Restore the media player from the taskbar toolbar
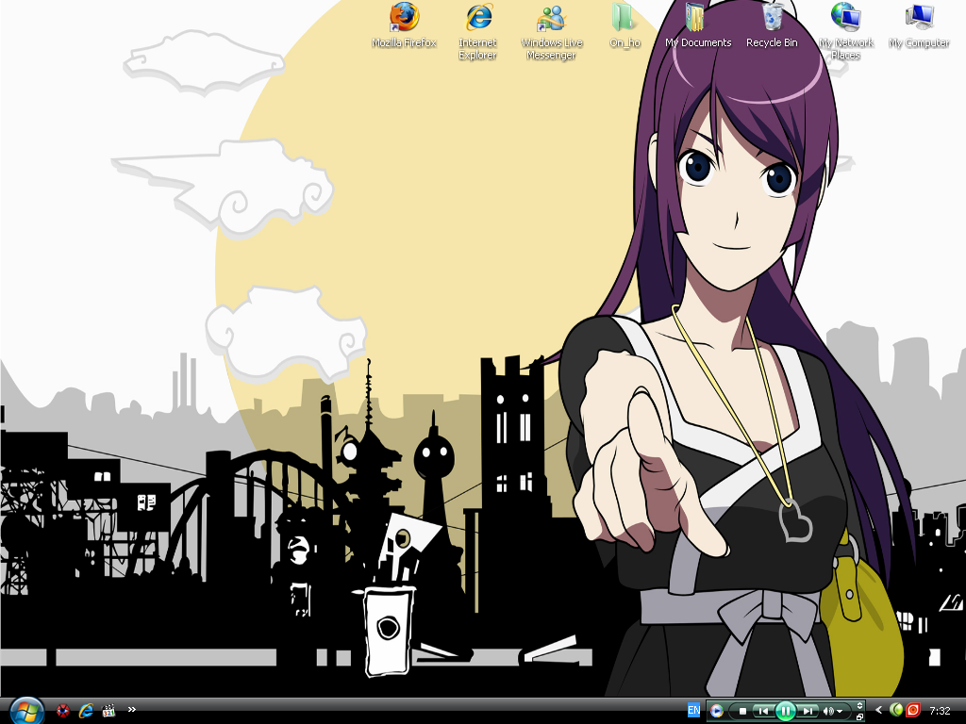 click(x=859, y=717)
